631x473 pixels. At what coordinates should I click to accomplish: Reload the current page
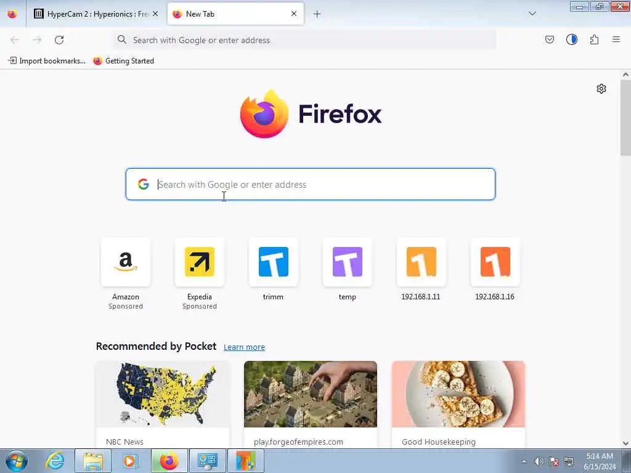[x=59, y=40]
